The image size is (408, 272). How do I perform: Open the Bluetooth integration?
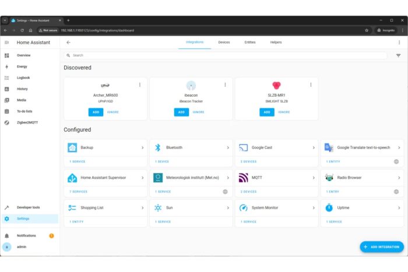click(191, 148)
